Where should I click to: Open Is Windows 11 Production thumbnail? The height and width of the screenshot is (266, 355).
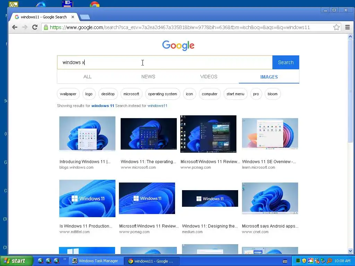tap(87, 198)
